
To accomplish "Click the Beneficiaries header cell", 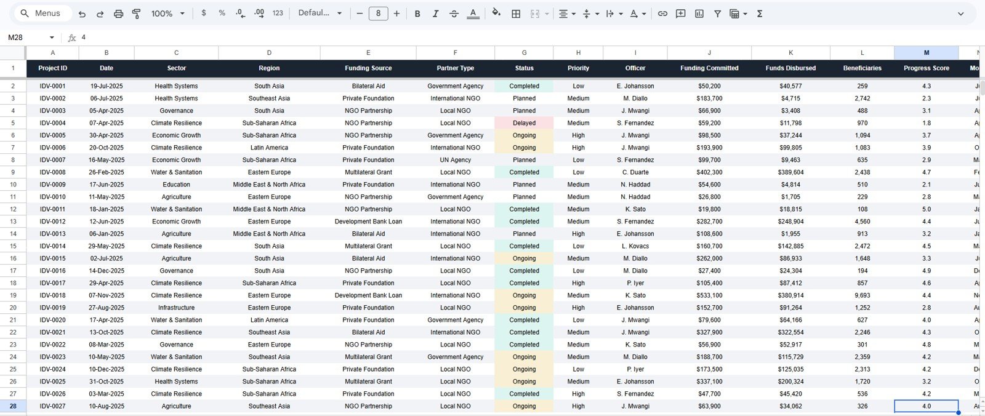I will [862, 68].
